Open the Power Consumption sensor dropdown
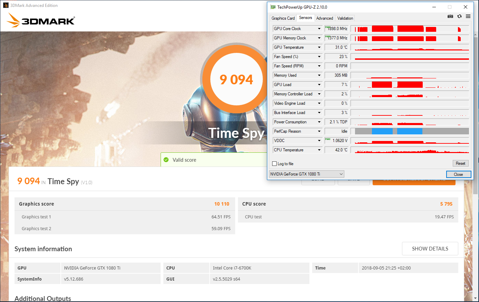479x302 pixels. point(319,122)
